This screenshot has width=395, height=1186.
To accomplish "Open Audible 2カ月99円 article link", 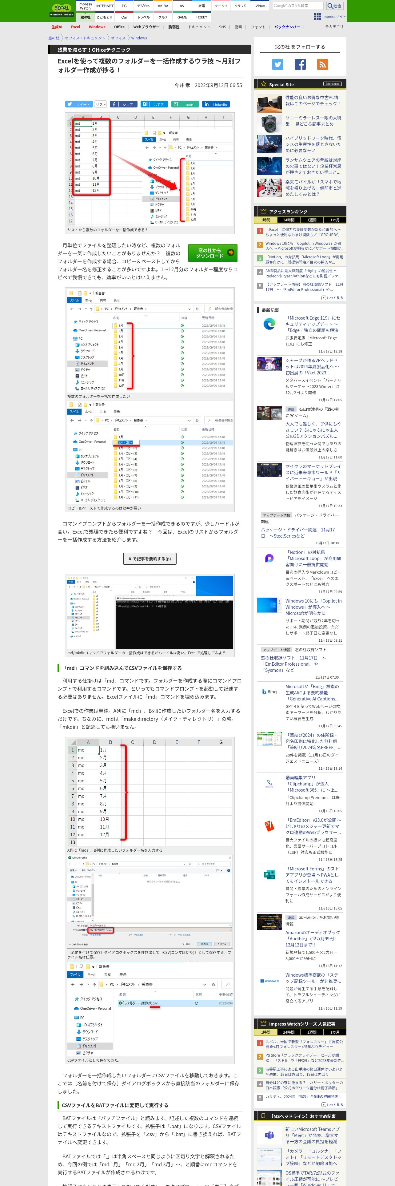I will [x=313, y=938].
